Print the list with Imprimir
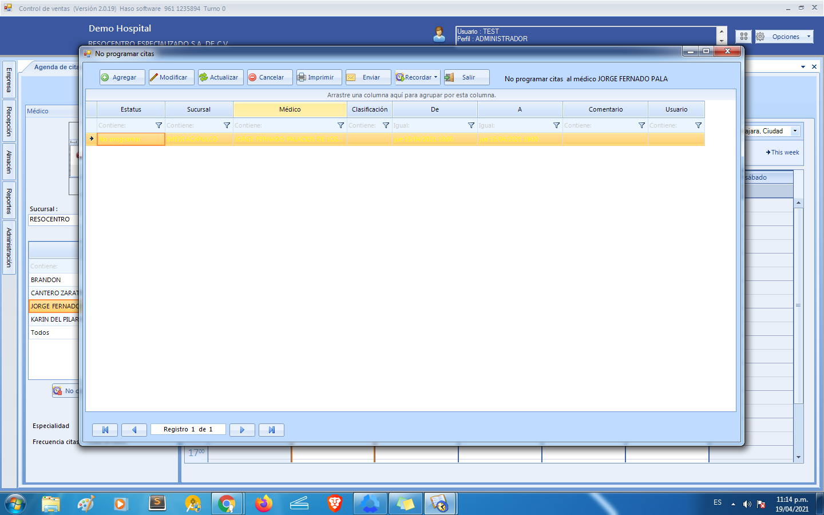The height and width of the screenshot is (515, 824). click(319, 77)
